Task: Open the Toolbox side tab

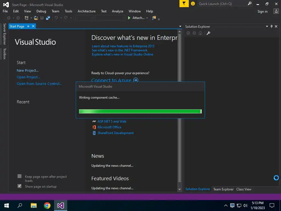Action: pos(5,54)
